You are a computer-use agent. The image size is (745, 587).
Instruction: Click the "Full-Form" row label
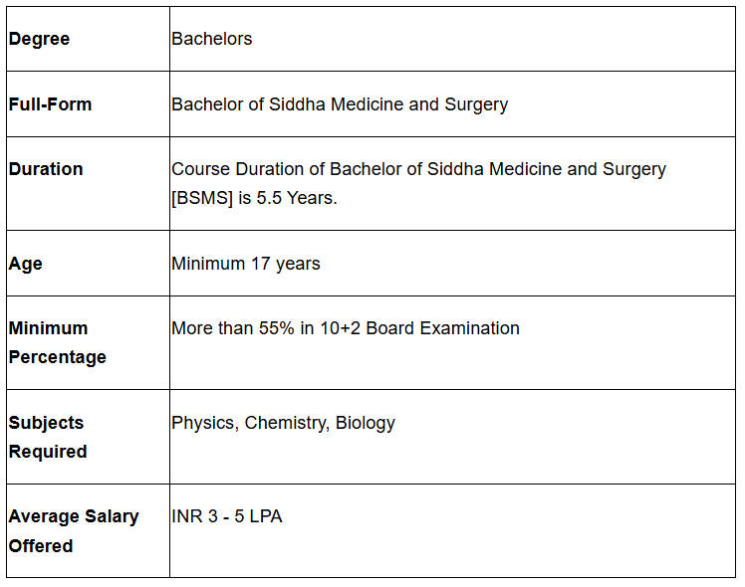[x=50, y=104]
